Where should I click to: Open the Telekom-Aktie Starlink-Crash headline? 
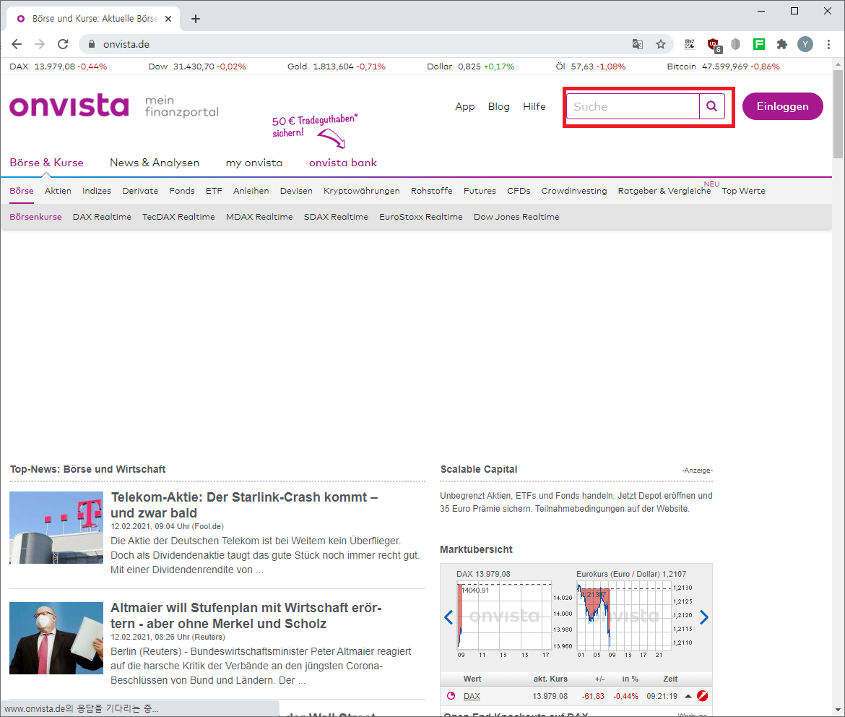[x=244, y=505]
